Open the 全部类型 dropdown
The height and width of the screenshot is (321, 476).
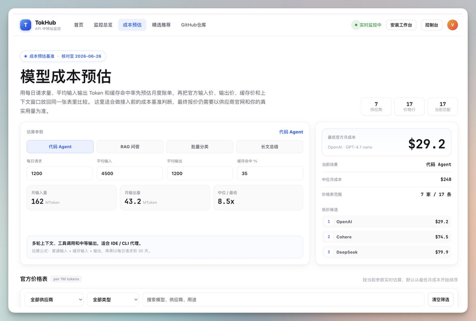coord(113,300)
